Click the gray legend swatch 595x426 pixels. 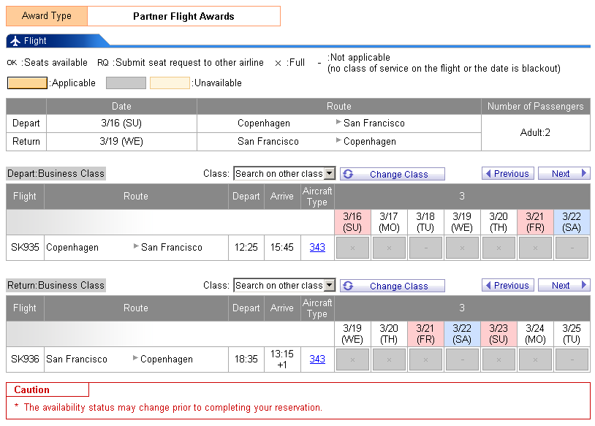click(x=126, y=83)
